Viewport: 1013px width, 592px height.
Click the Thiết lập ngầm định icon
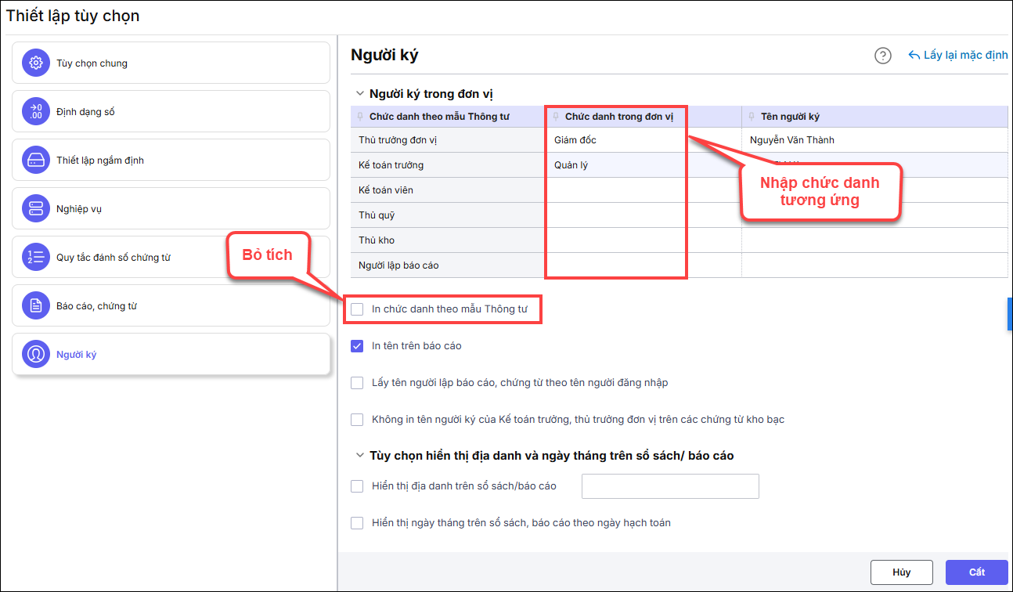35,161
